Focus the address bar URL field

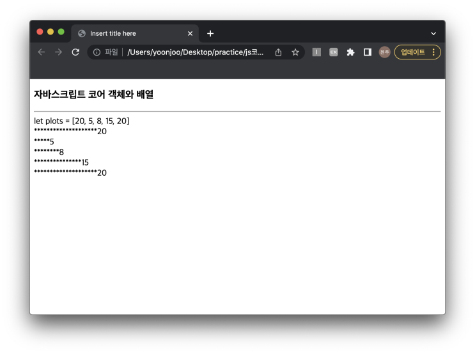(196, 52)
